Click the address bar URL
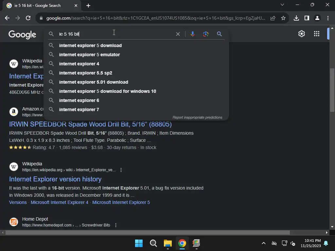 pyautogui.click(x=156, y=18)
